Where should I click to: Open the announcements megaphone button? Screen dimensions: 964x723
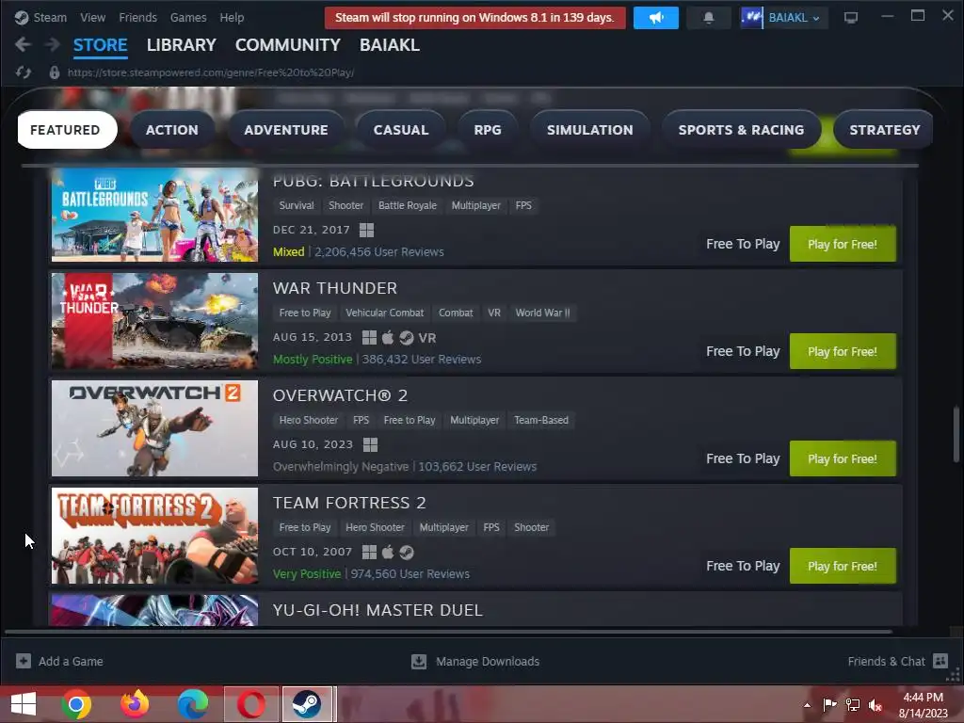pos(655,18)
